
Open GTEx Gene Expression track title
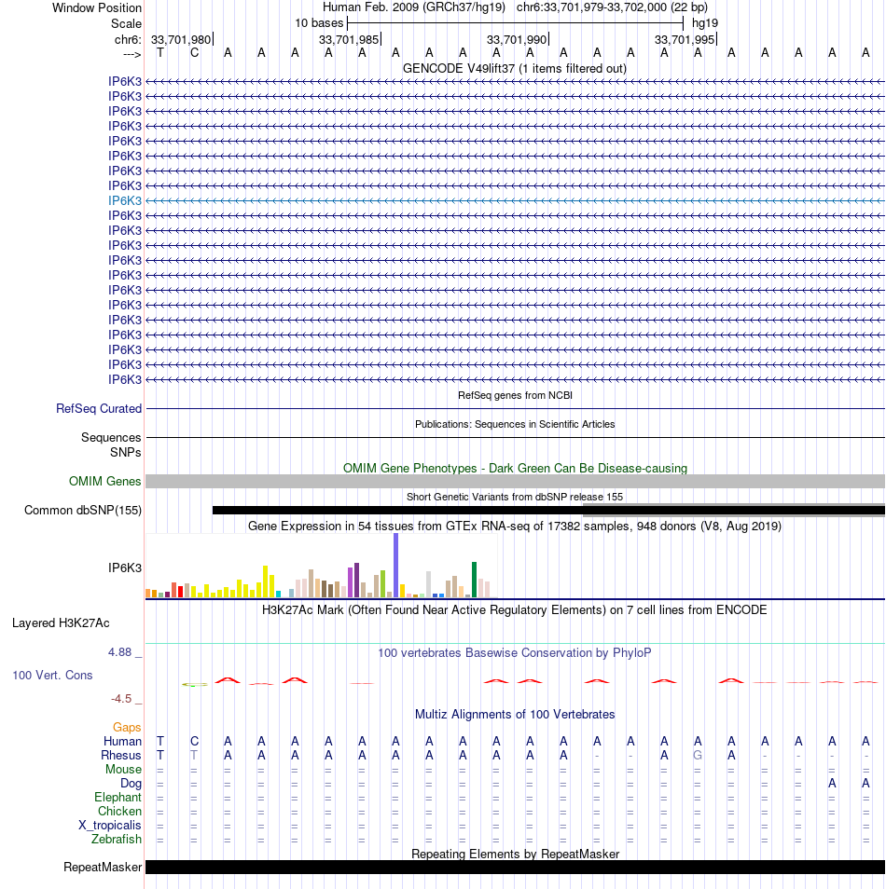pos(515,527)
